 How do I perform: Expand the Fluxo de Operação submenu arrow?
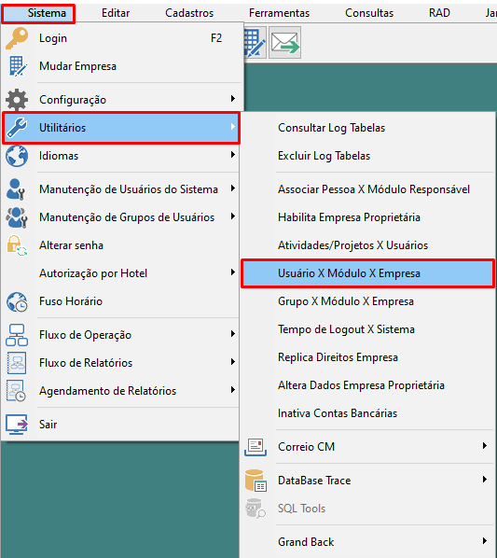point(233,334)
